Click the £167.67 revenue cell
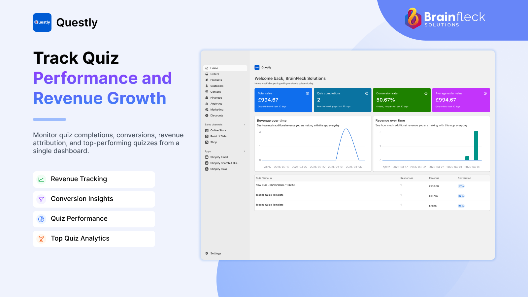 (x=434, y=196)
